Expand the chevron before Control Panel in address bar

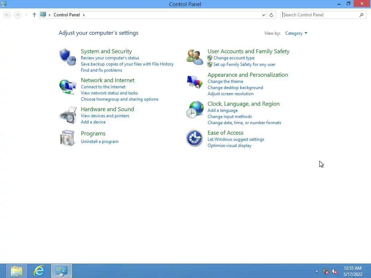click(50, 15)
